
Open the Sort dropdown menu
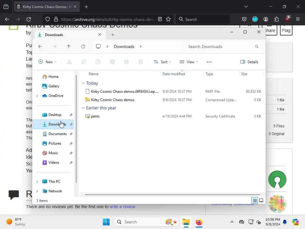[x=162, y=62]
